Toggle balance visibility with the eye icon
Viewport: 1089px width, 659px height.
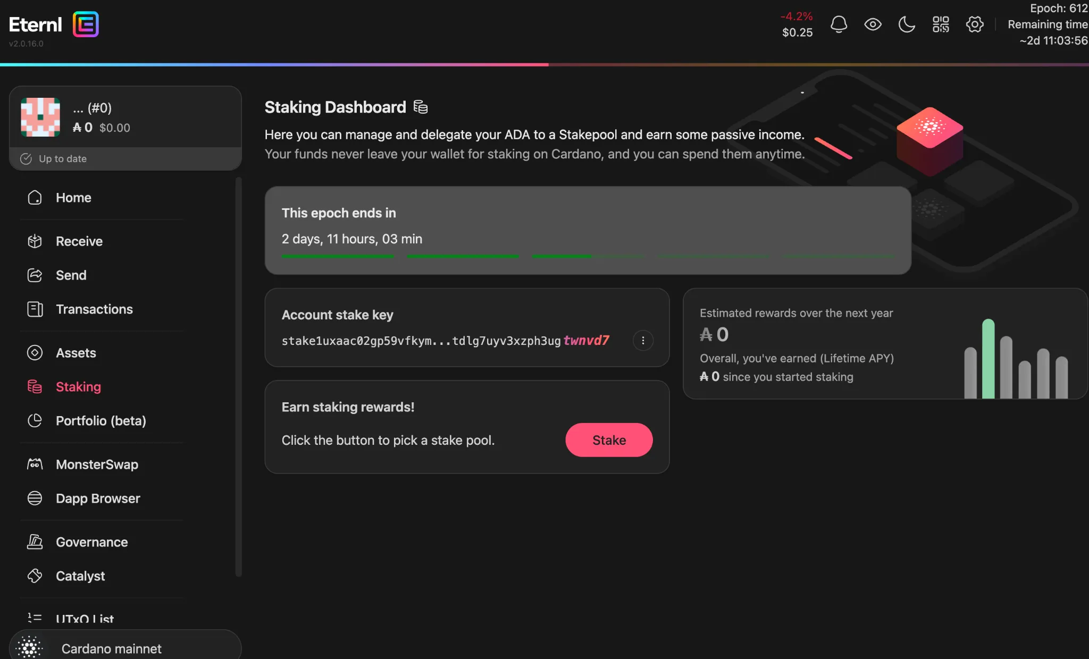(873, 24)
